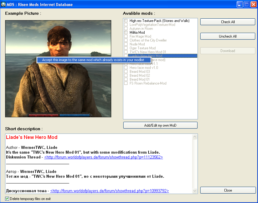The height and width of the screenshot is (203, 258).
Task: Select "Hero face mod v1.0" in the list
Action: 144,68
